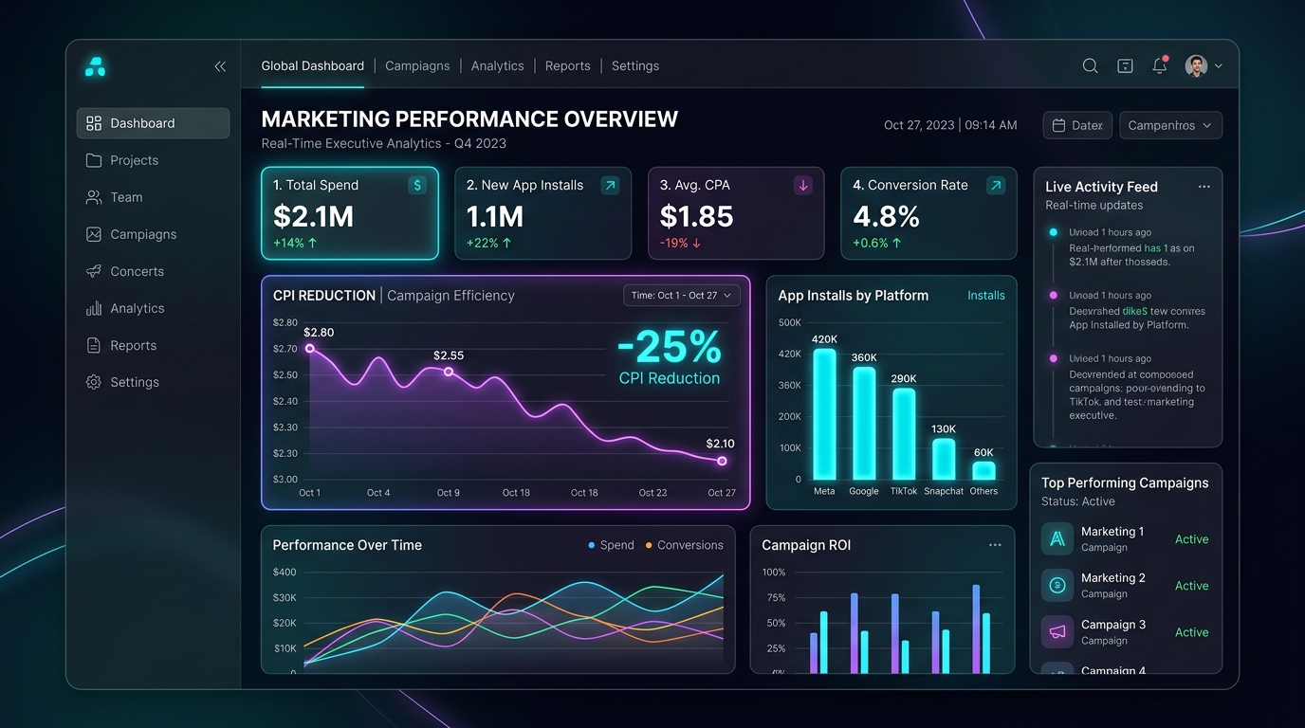Click the Meta bar in installs chart
1305x728 pixels.
click(824, 414)
